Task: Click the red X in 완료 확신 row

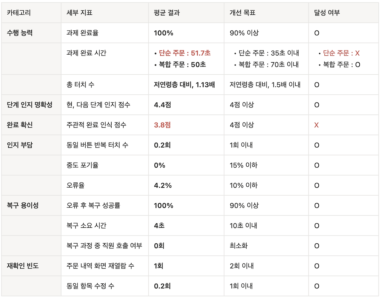Action: [317, 125]
